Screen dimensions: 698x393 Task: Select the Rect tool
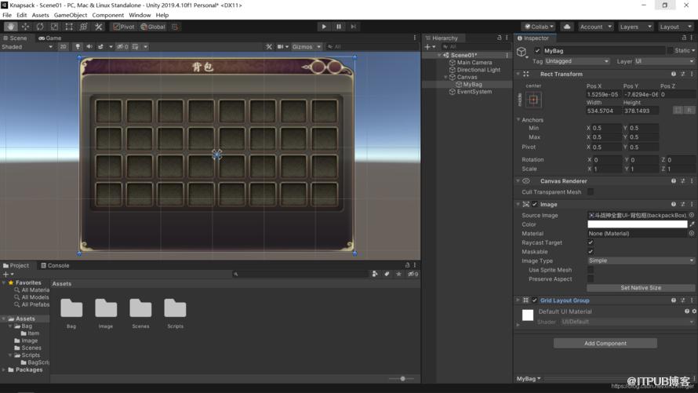click(69, 27)
